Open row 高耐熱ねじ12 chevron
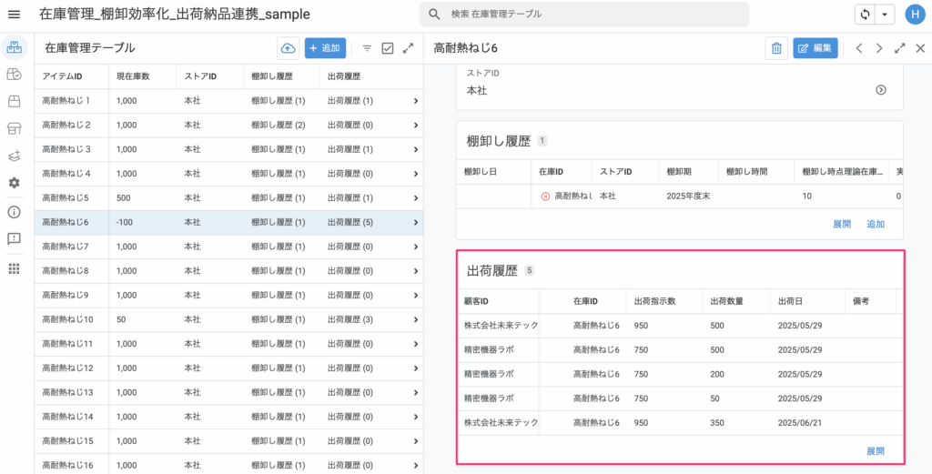 pos(416,368)
